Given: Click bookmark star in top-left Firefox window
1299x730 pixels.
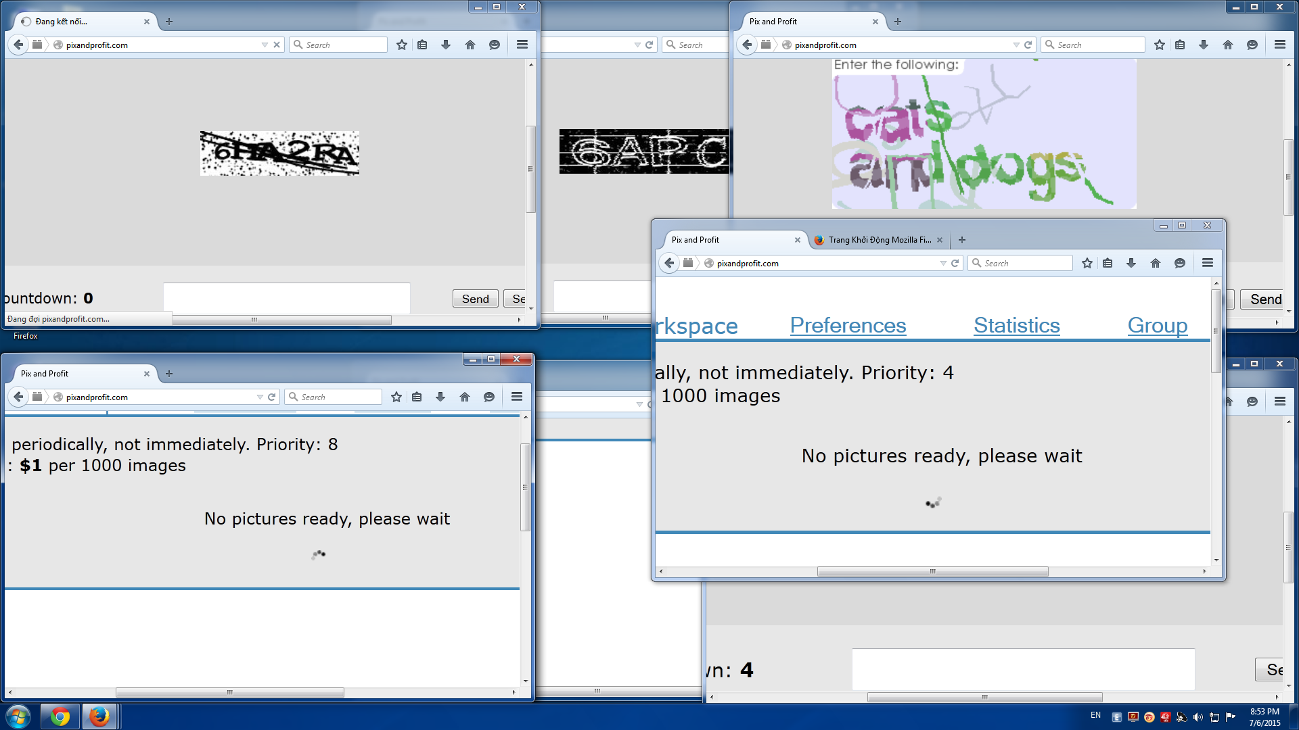Looking at the screenshot, I should click(x=402, y=45).
